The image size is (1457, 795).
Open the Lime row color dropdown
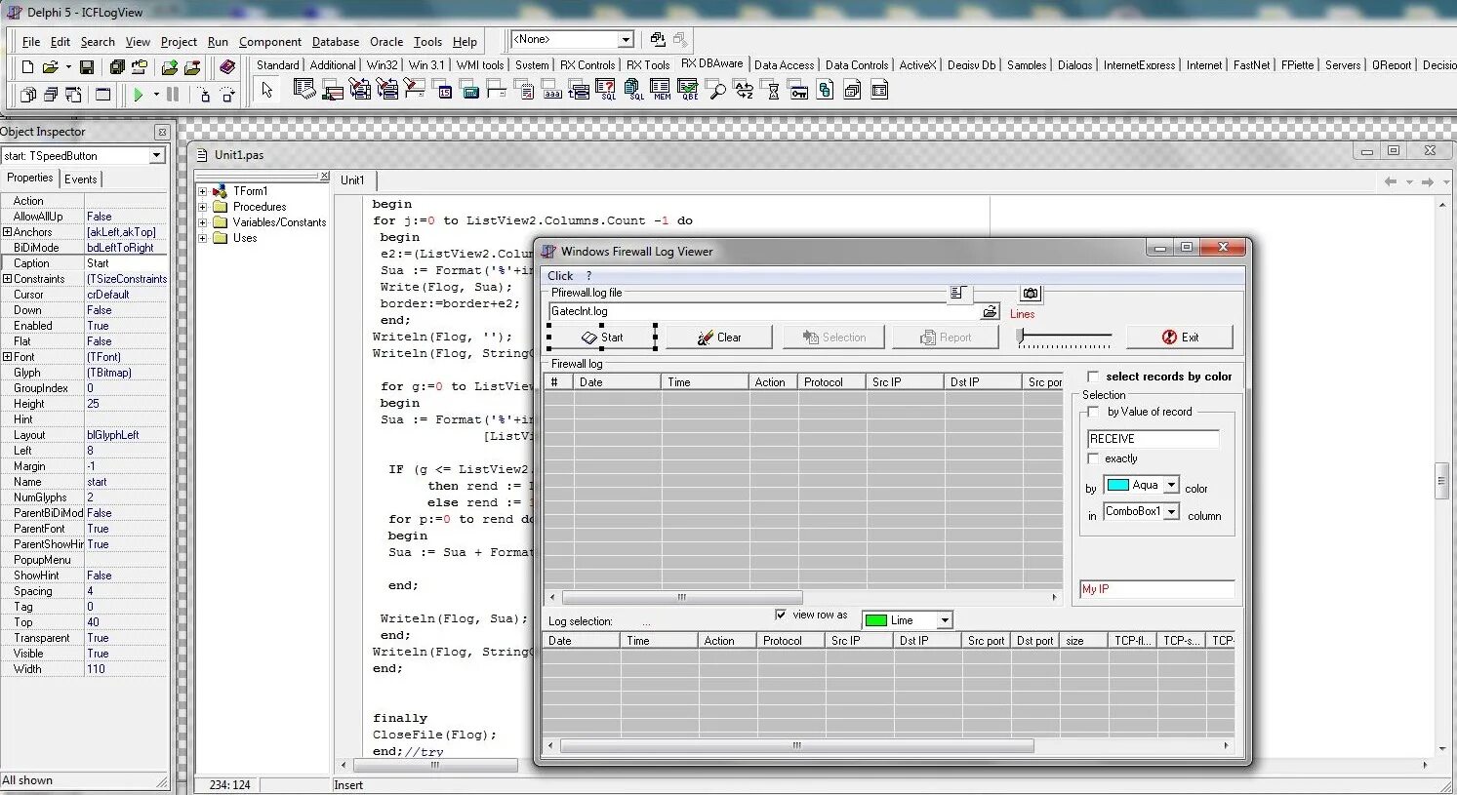[944, 620]
